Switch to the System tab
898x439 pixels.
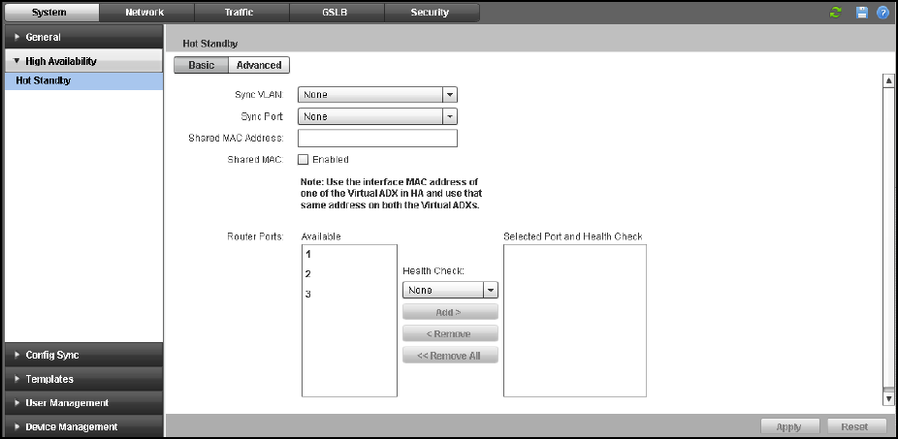pyautogui.click(x=49, y=12)
